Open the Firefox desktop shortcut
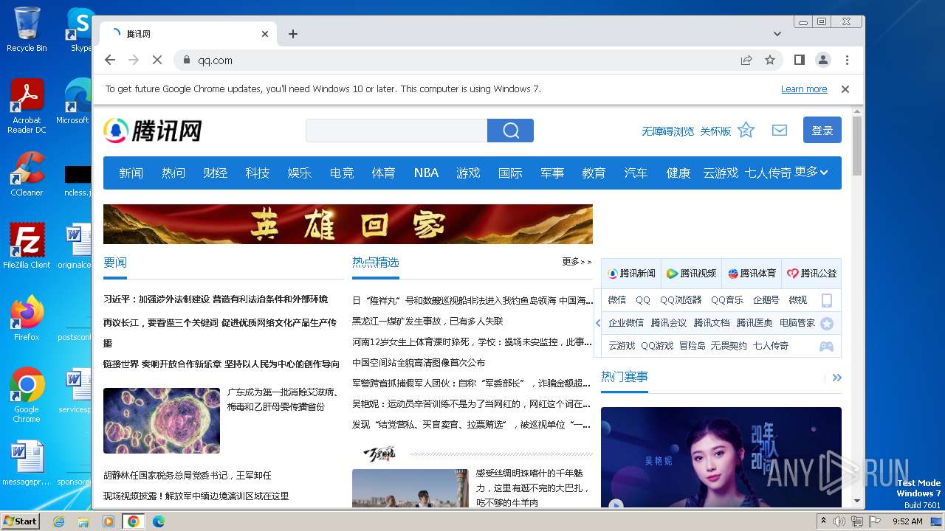945x531 pixels. click(x=27, y=318)
